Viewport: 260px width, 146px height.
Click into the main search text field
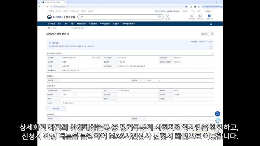pos(126,17)
